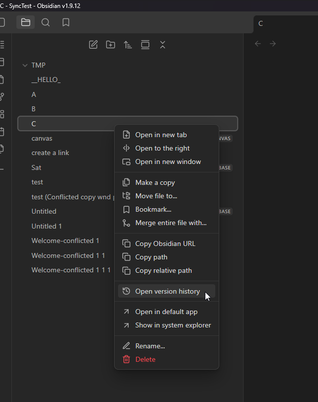
Task: Select Merge entire file with...
Action: pyautogui.click(x=171, y=223)
